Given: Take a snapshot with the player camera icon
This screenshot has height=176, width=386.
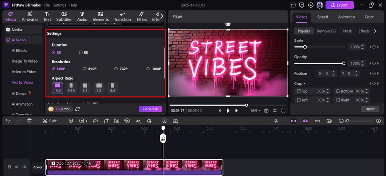Looking at the screenshot, I should click(x=266, y=111).
